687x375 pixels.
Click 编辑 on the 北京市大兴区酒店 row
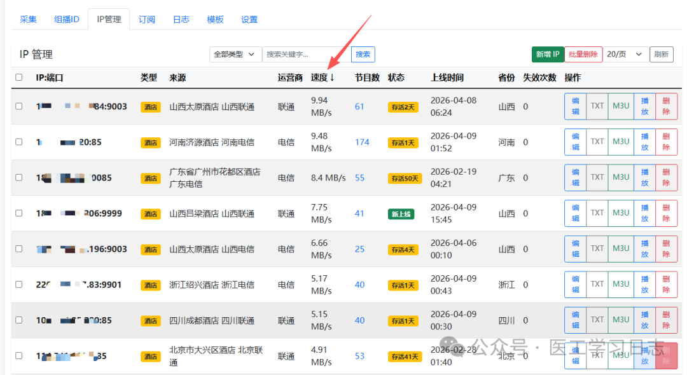click(575, 355)
